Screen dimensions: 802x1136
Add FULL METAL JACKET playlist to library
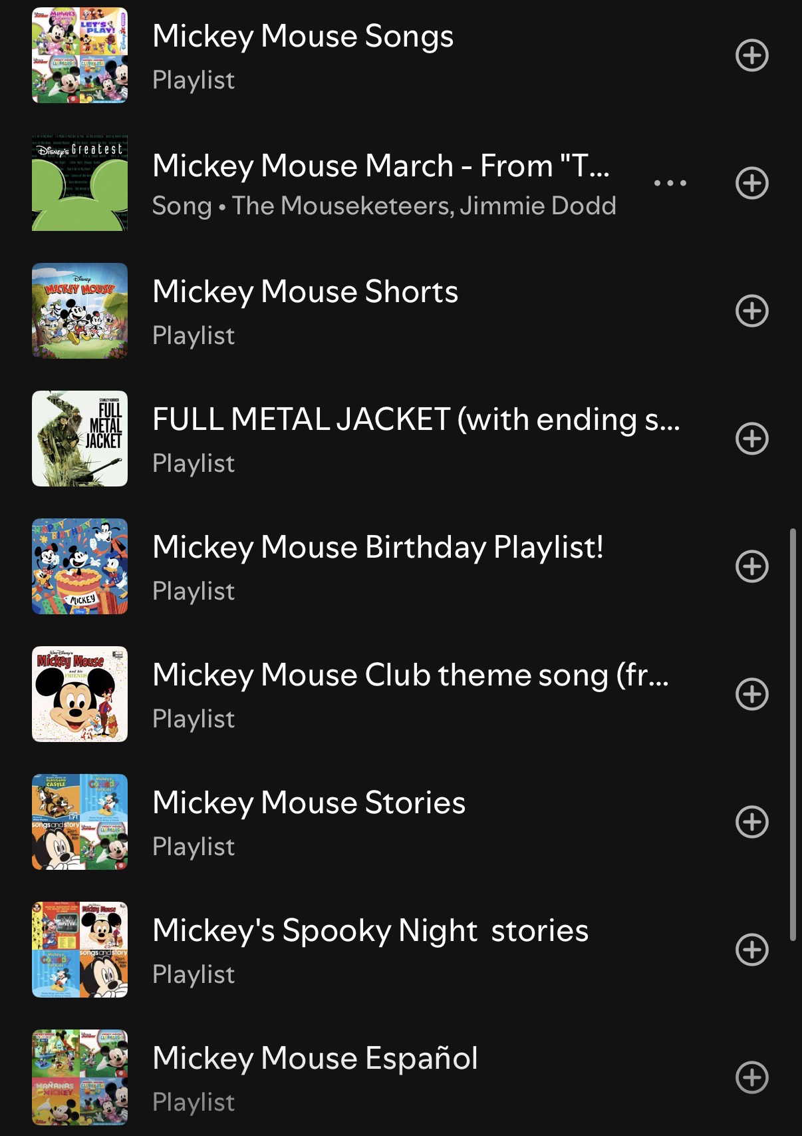[x=752, y=439]
